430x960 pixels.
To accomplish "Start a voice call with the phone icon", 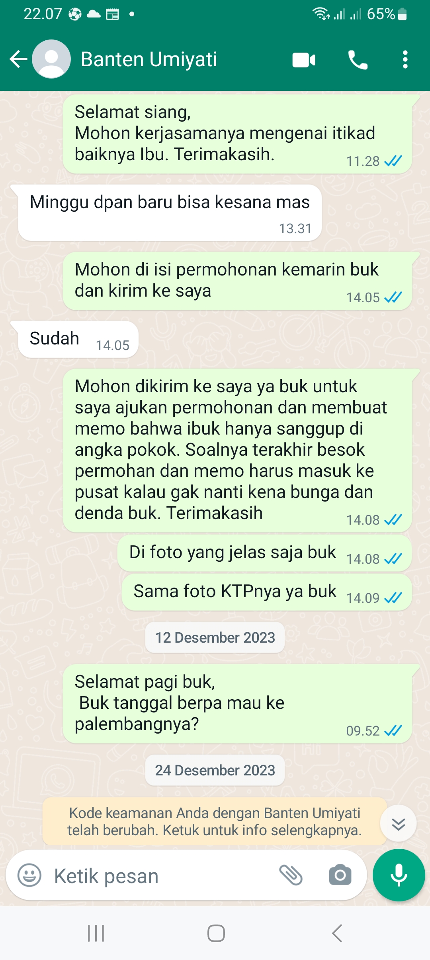I will [x=358, y=60].
